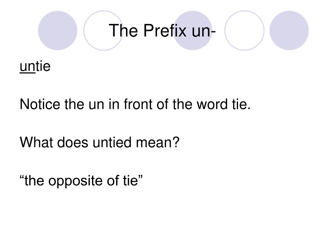Viewport: 325px width, 244px height.
Task: Click the slide title "The Prefix un-"
Action: point(162,30)
